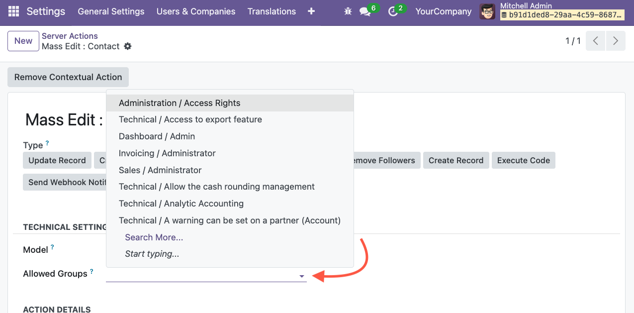Screen dimensions: 634x313
Task: Click Remove Contextual Action button
Action: pos(68,77)
